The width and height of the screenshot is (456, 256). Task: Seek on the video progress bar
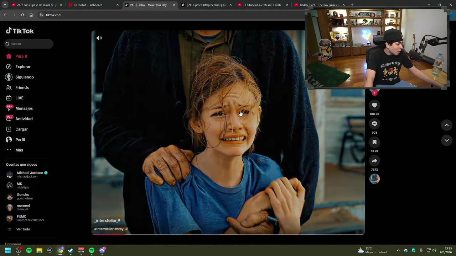pos(228,234)
